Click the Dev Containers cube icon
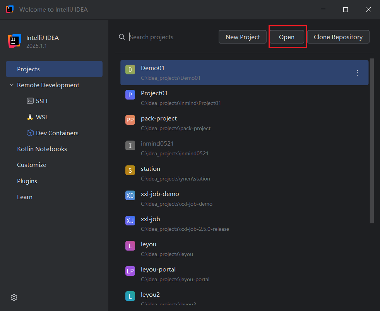 [x=30, y=133]
